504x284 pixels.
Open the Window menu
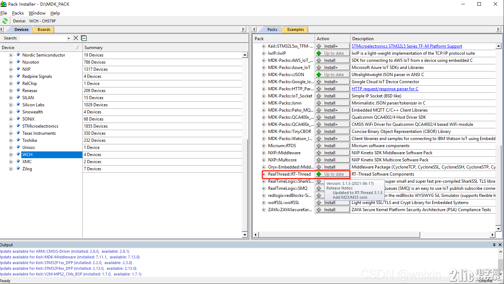coord(37,13)
